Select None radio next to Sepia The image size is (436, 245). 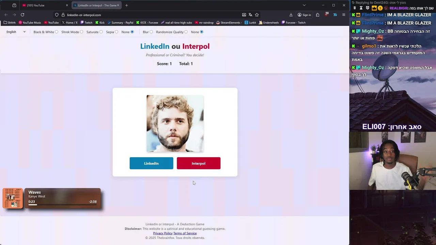(132, 32)
